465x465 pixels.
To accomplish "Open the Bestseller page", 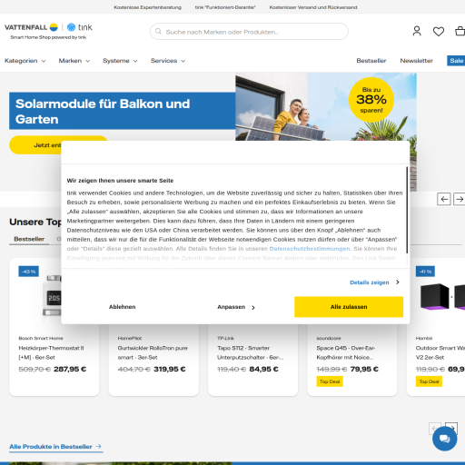I will (371, 61).
